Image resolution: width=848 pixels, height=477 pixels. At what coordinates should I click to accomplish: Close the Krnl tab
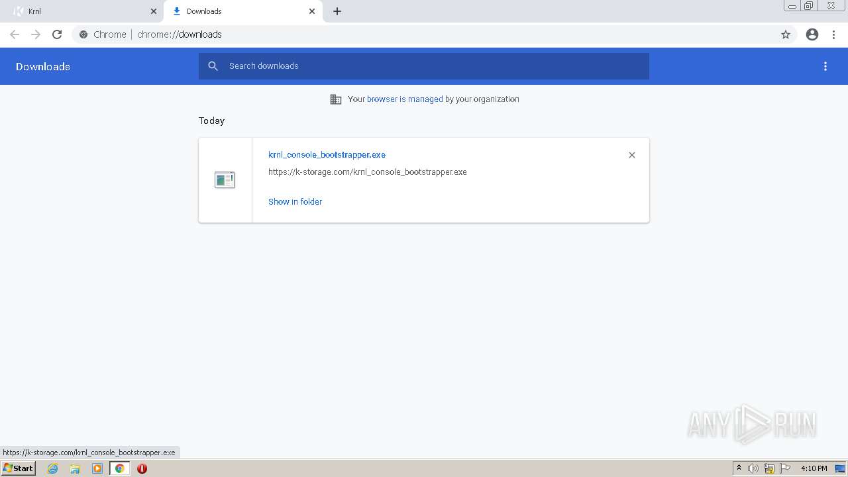pos(154,11)
